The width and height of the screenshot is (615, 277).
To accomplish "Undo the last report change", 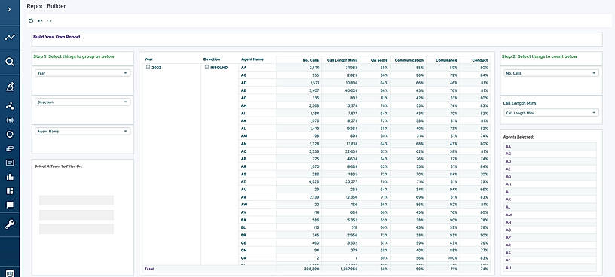I will [40, 21].
